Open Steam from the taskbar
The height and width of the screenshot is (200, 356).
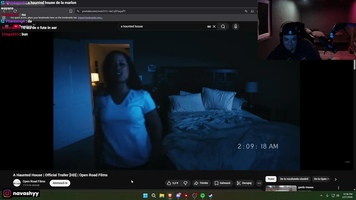coord(211,196)
